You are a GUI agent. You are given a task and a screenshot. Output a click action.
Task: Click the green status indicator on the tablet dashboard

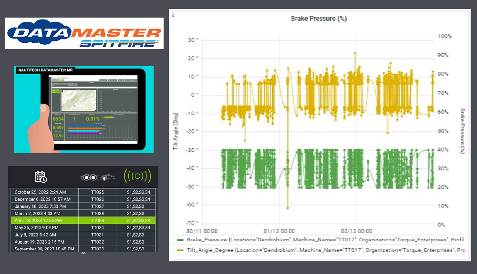[61, 80]
